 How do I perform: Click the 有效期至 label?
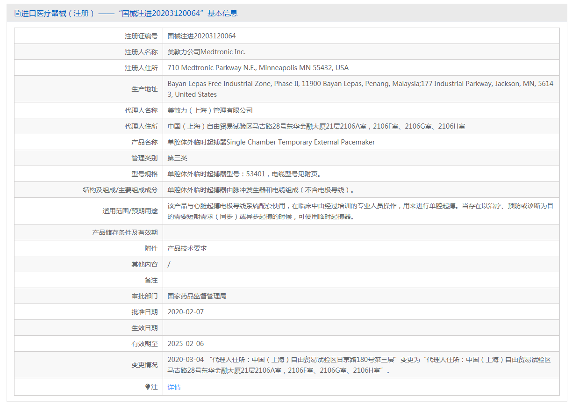pos(144,344)
